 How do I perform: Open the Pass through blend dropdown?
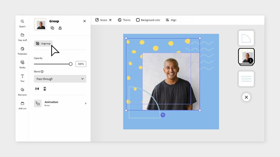(x=60, y=79)
